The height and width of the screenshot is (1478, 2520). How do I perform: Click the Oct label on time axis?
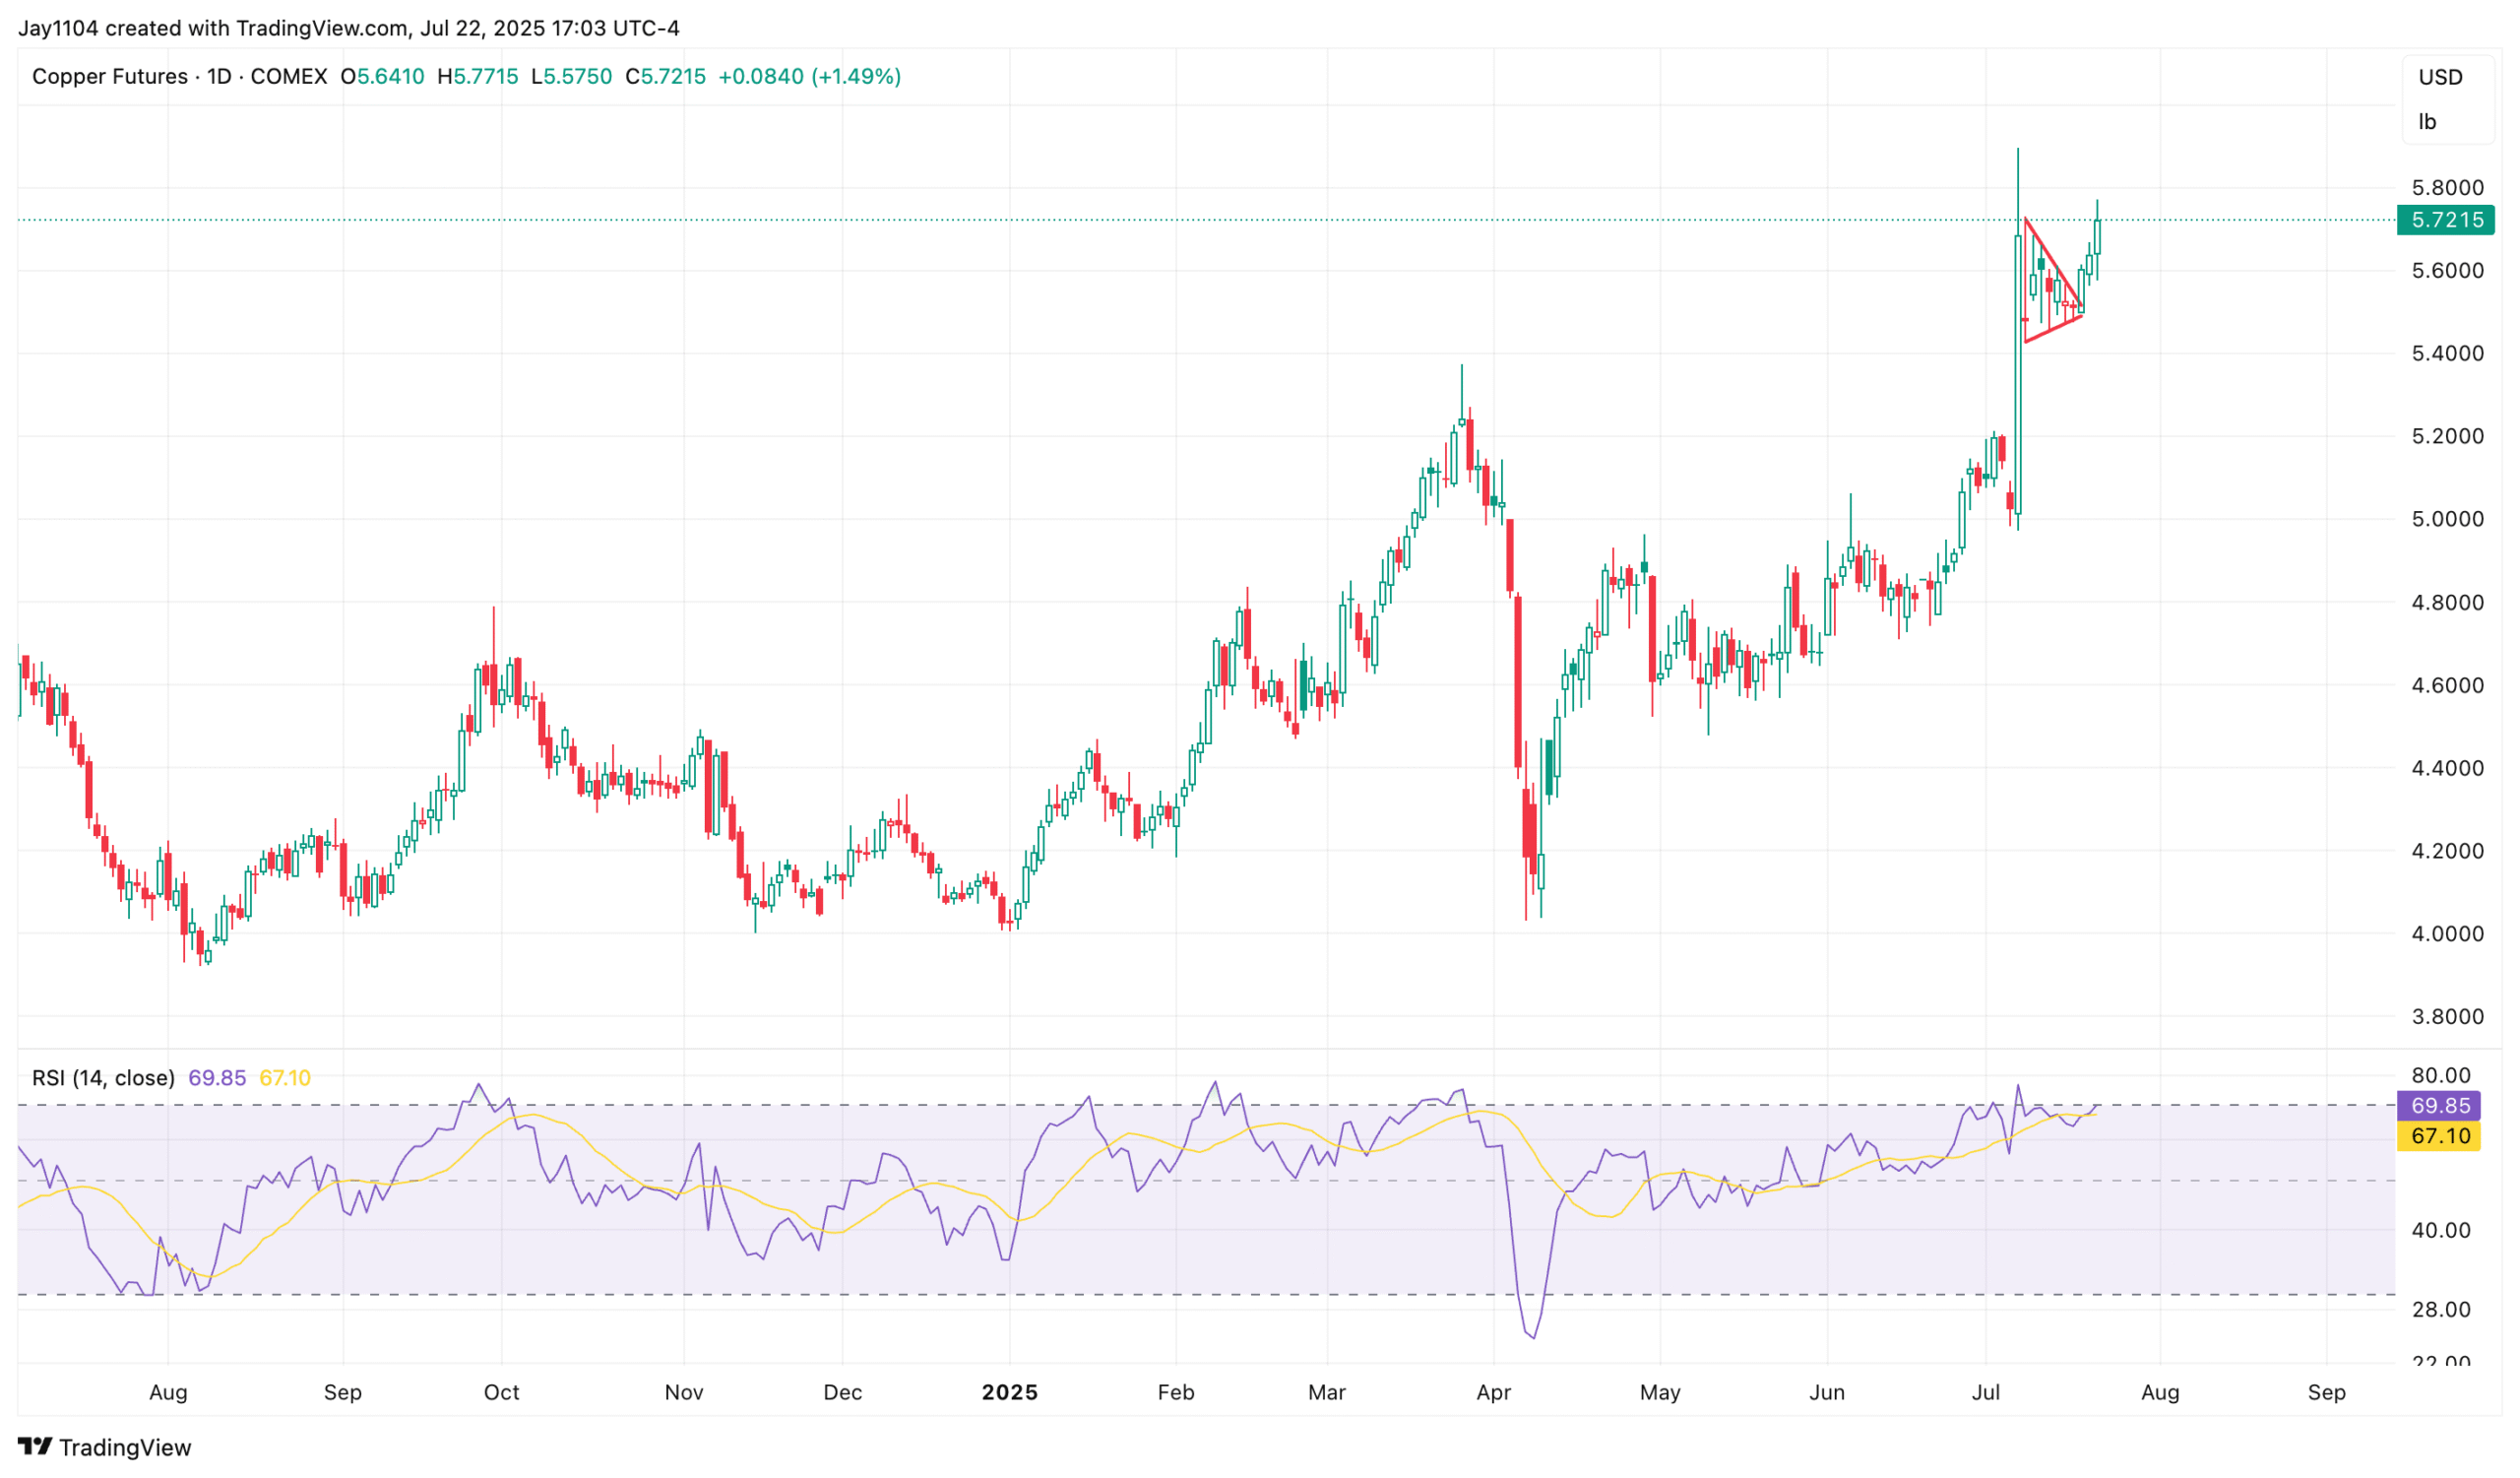click(x=501, y=1393)
